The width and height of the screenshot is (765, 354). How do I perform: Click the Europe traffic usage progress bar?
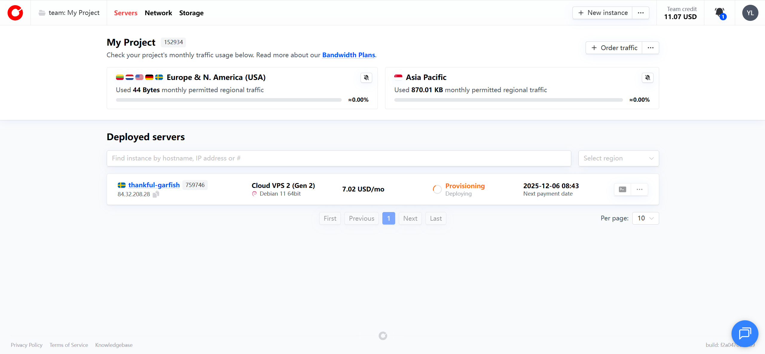point(229,100)
